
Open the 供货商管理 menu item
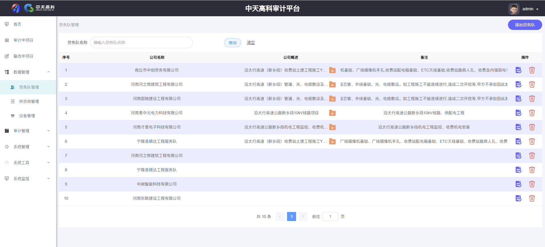29,101
